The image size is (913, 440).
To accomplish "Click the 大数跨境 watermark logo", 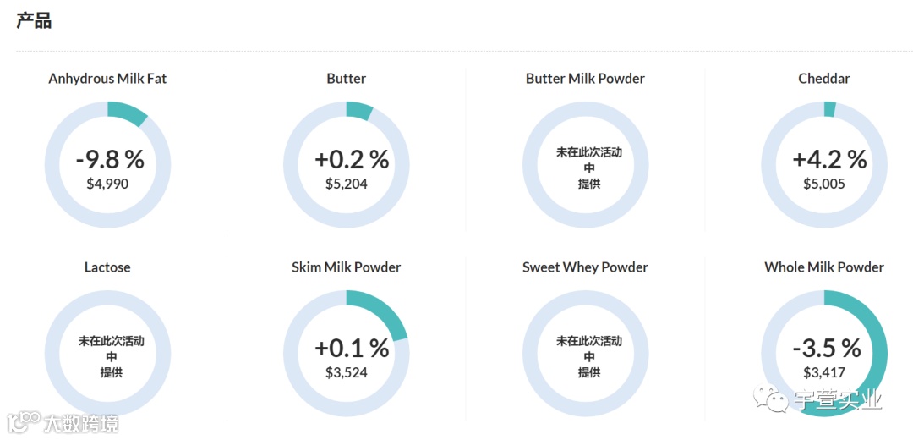I will (63, 422).
